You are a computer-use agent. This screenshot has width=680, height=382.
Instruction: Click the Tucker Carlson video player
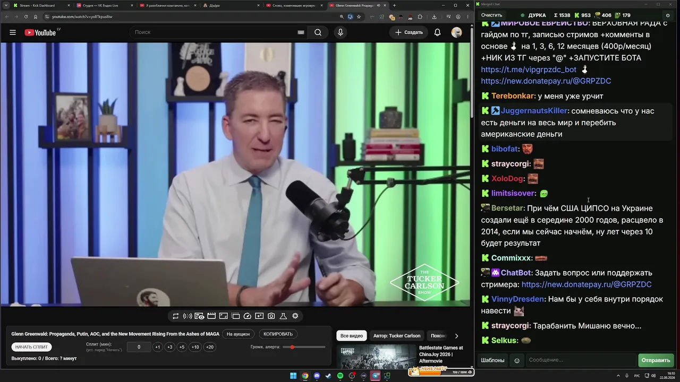tap(235, 175)
